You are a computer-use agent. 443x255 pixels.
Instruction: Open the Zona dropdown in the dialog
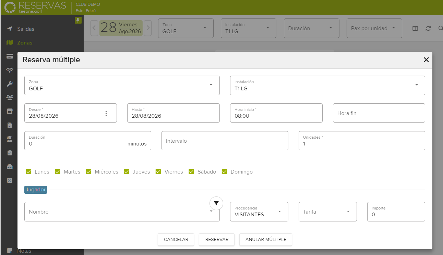click(x=122, y=85)
